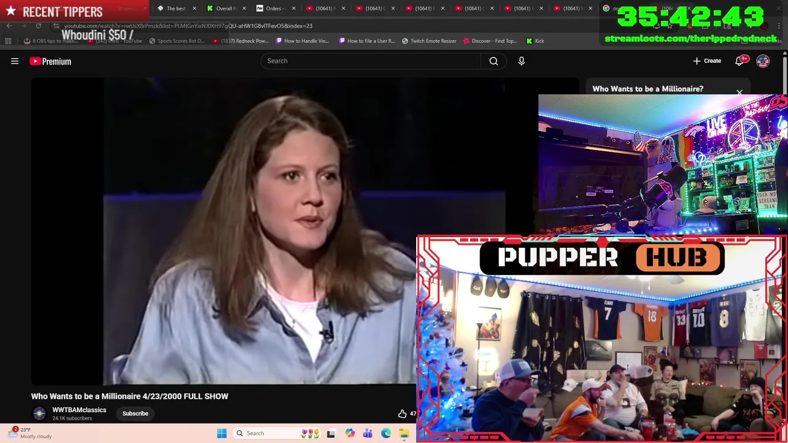Close the 'Overall R' tab

coord(244,9)
